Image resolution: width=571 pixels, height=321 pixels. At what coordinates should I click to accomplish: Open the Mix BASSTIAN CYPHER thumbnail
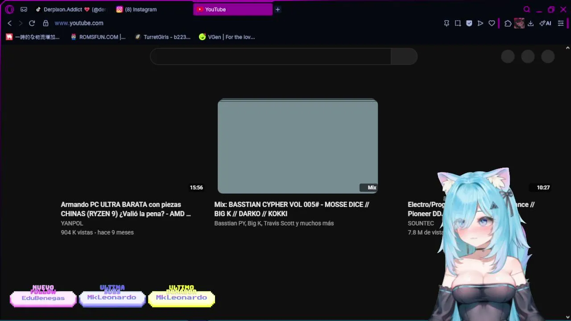point(298,146)
